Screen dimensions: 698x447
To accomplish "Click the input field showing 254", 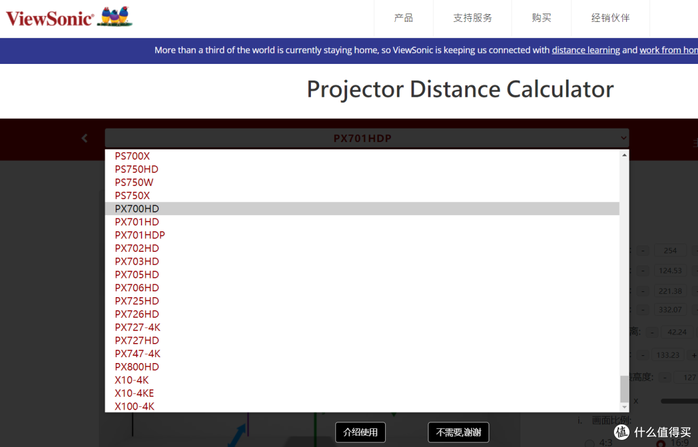I will click(x=670, y=251).
